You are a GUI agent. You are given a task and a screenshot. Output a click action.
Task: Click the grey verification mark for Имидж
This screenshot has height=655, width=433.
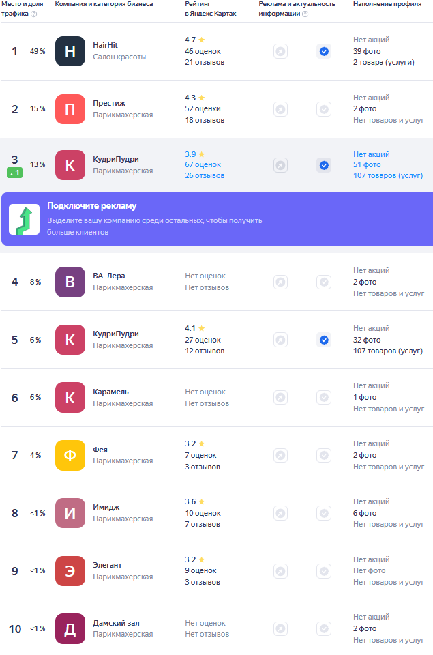click(x=324, y=513)
